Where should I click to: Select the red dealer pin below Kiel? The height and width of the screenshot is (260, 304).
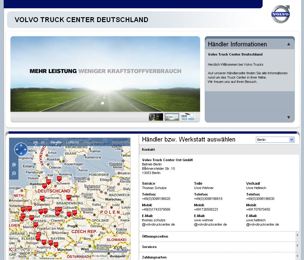coord(48,182)
